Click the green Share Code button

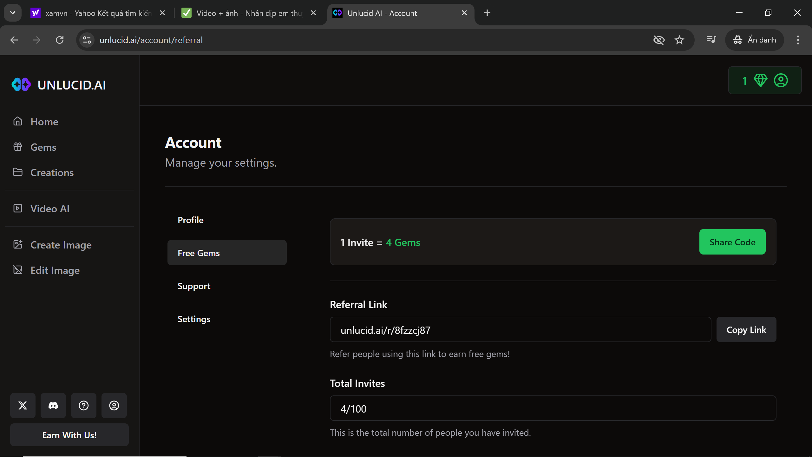tap(732, 242)
